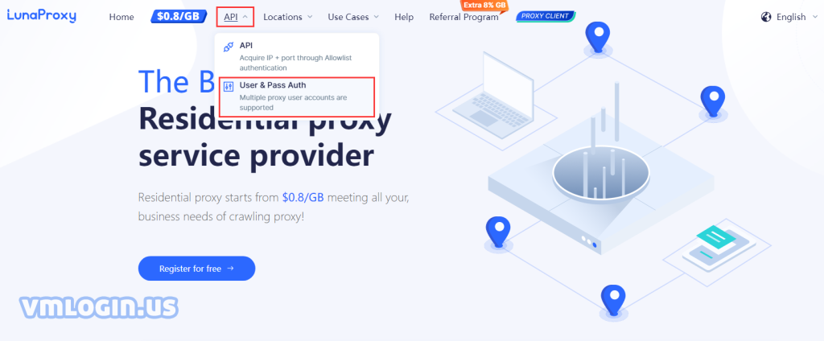Click the User & Pass Auth sliders icon

(x=229, y=87)
